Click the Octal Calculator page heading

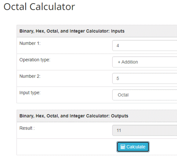point(39,7)
